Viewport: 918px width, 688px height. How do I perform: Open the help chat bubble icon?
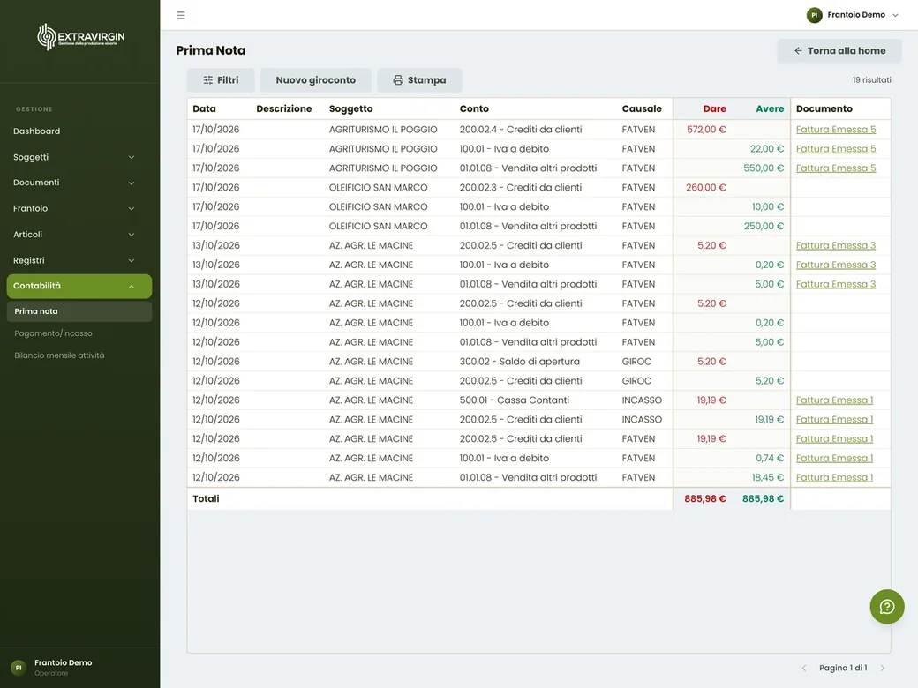pos(886,607)
